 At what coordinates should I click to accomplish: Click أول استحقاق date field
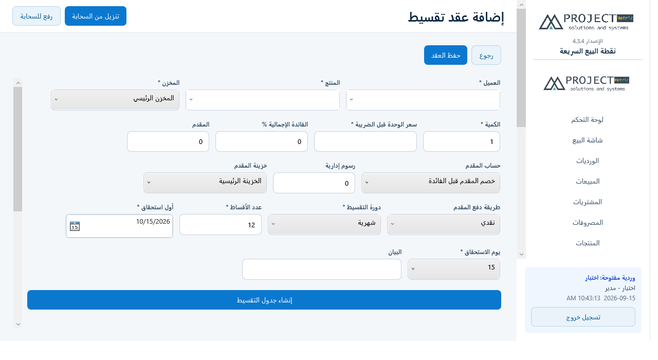click(x=119, y=226)
